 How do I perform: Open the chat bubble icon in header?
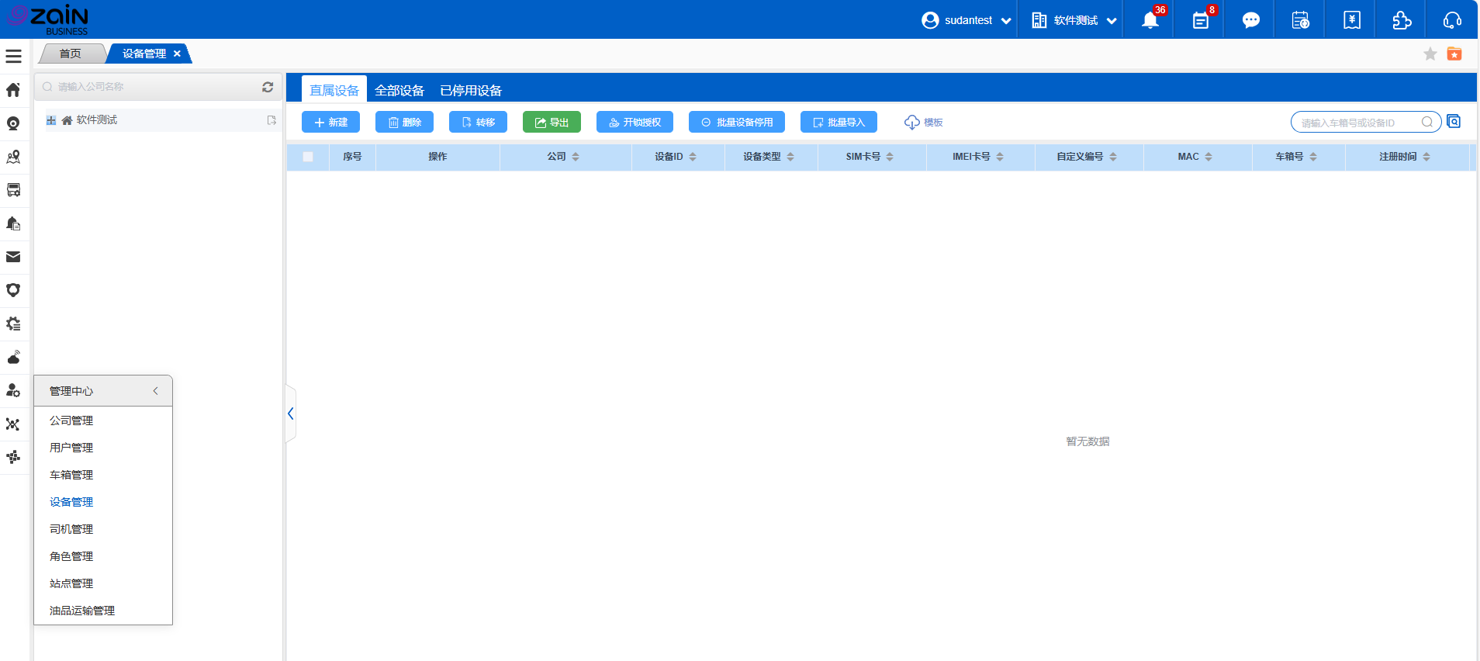click(x=1251, y=20)
